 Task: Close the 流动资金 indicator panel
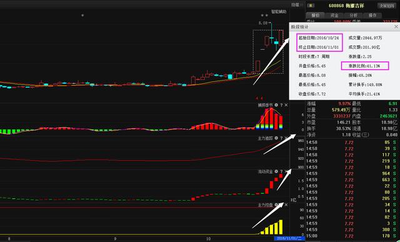286,171
